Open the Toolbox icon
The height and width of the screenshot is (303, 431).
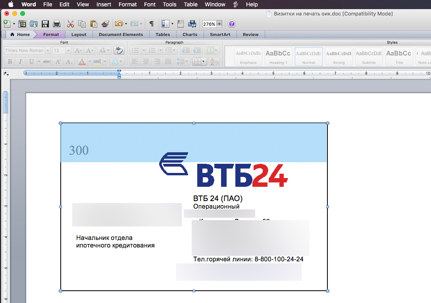(x=181, y=24)
